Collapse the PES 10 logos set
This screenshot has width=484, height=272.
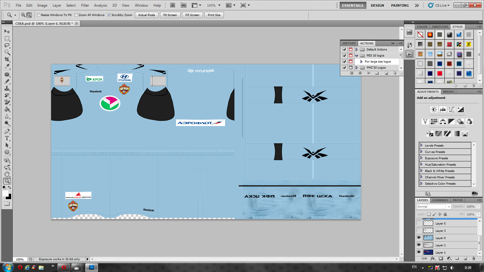(x=357, y=56)
